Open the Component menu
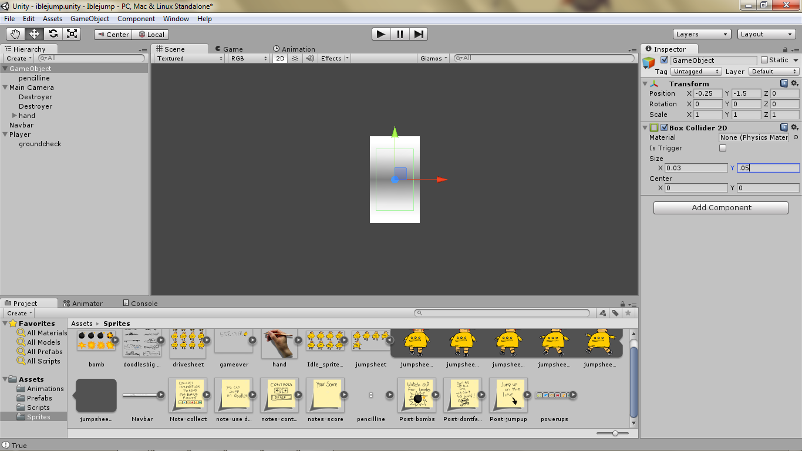The height and width of the screenshot is (451, 802). click(136, 18)
